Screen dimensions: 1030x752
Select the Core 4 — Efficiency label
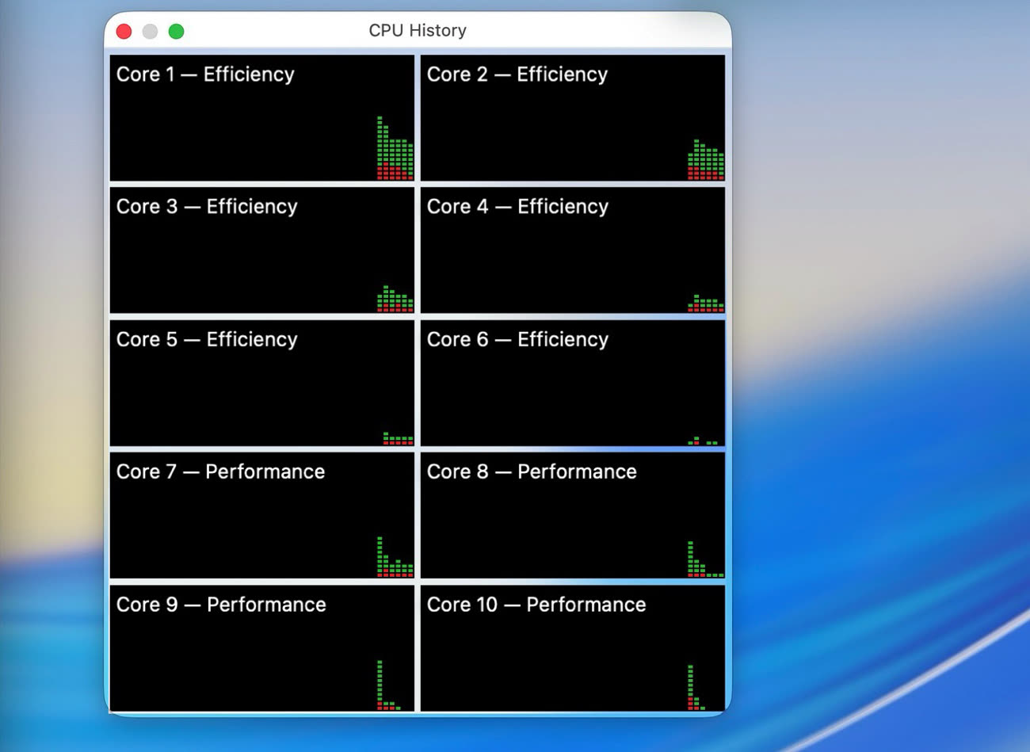click(517, 207)
